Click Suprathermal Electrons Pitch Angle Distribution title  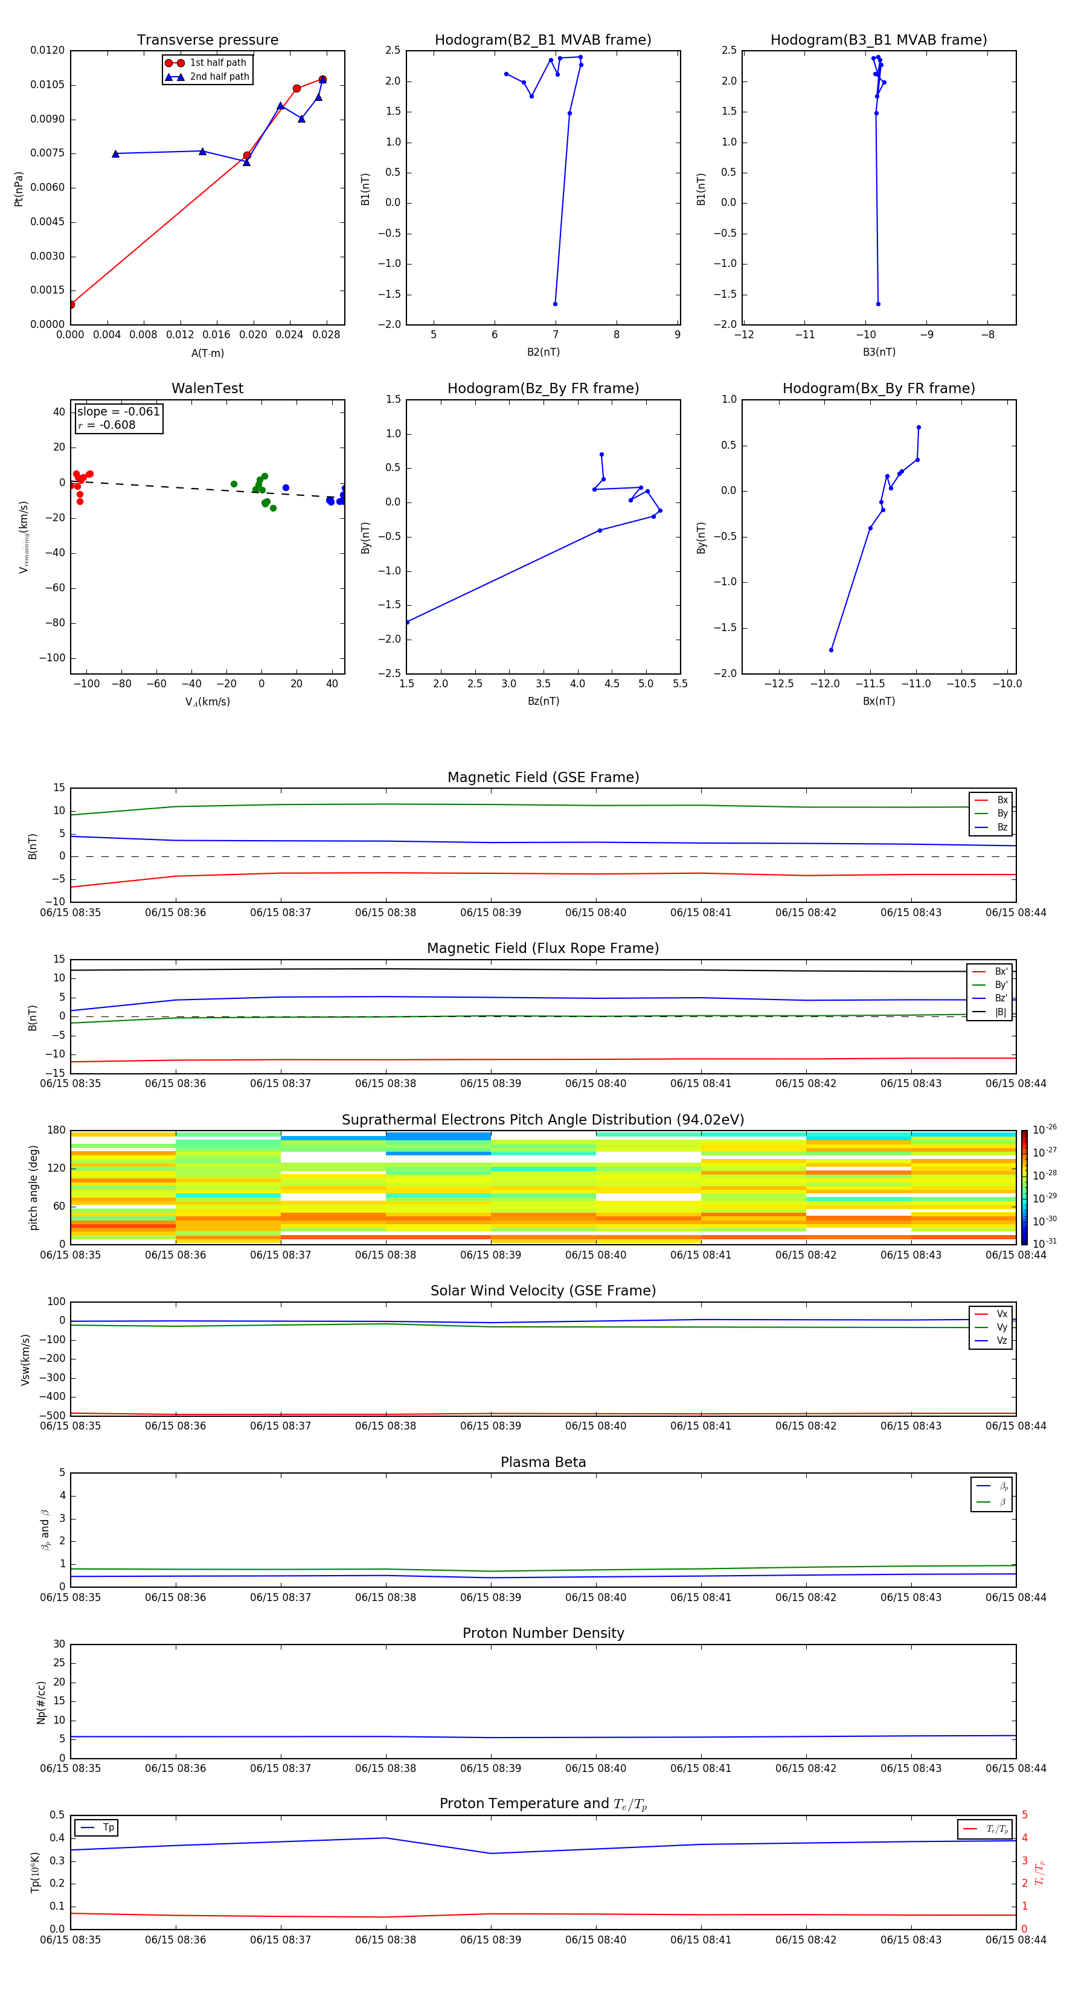pos(543,1120)
